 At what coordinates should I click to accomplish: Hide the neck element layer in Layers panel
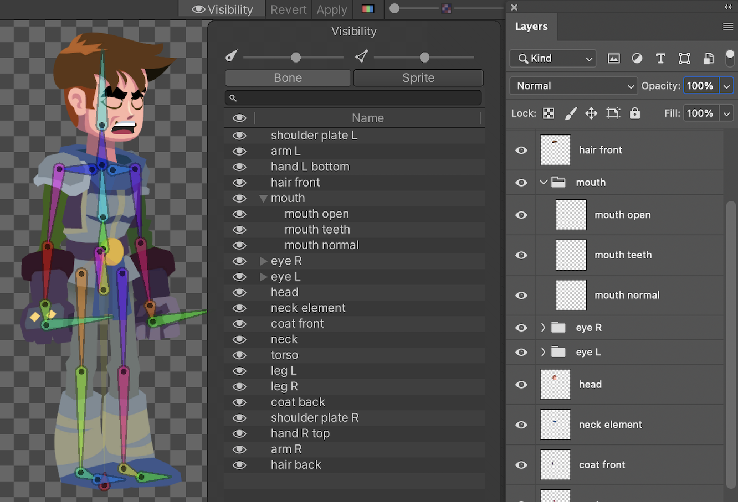pos(521,425)
